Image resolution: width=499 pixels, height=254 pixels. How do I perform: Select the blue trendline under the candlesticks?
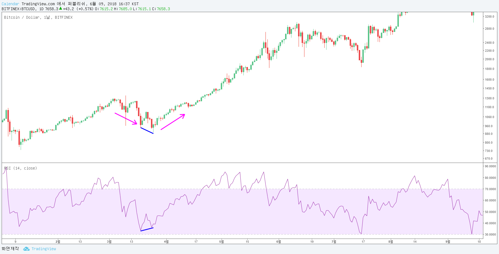[147, 130]
